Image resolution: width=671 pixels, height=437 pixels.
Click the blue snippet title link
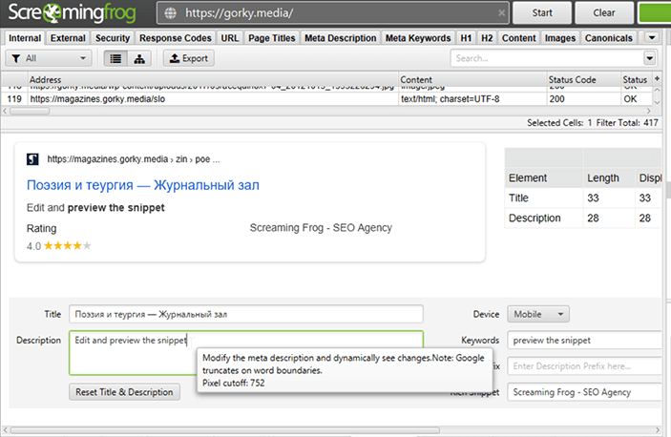click(x=143, y=185)
